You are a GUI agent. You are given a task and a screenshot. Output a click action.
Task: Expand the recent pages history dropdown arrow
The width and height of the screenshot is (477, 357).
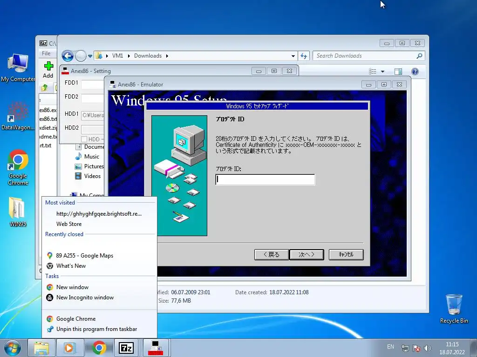pyautogui.click(x=90, y=56)
